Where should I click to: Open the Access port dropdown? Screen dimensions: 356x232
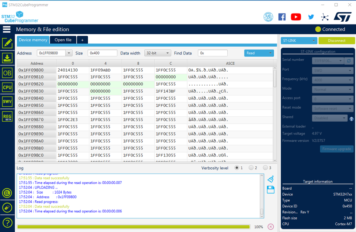click(x=332, y=99)
